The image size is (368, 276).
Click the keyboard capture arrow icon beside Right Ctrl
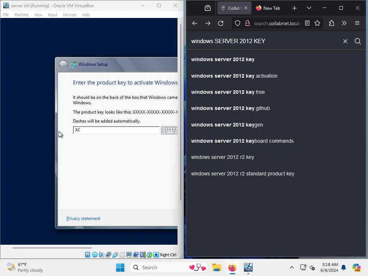tap(156, 255)
